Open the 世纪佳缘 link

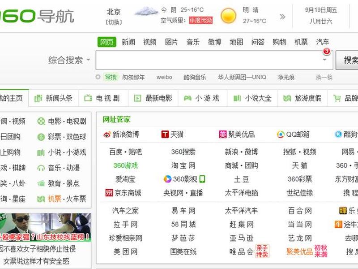(299, 193)
